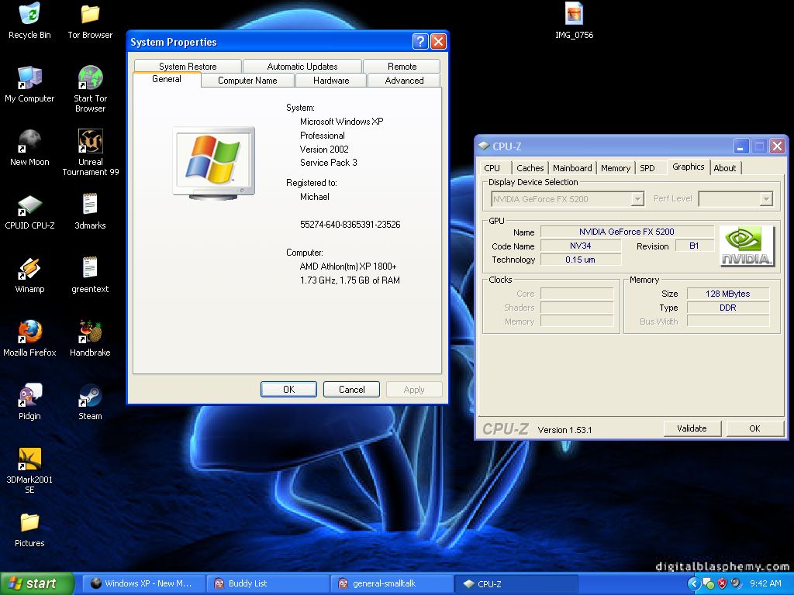Click the NVIDIA GeForce FX 5200 name field
The height and width of the screenshot is (595, 794).
(627, 231)
